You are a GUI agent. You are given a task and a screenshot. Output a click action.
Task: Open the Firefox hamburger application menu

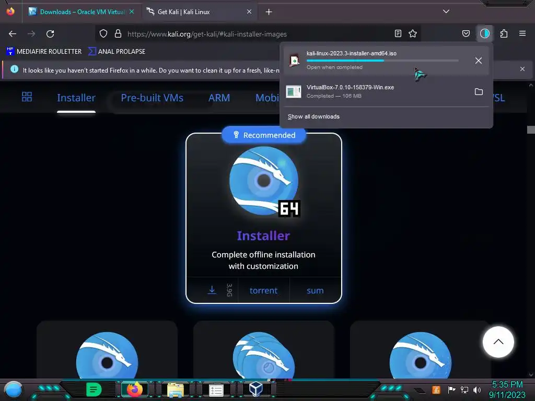pyautogui.click(x=522, y=33)
